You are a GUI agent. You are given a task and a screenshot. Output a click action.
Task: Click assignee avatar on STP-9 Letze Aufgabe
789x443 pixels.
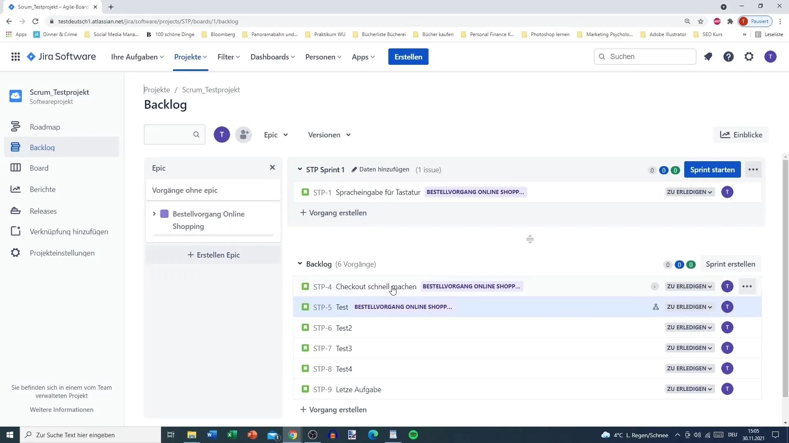(x=727, y=389)
